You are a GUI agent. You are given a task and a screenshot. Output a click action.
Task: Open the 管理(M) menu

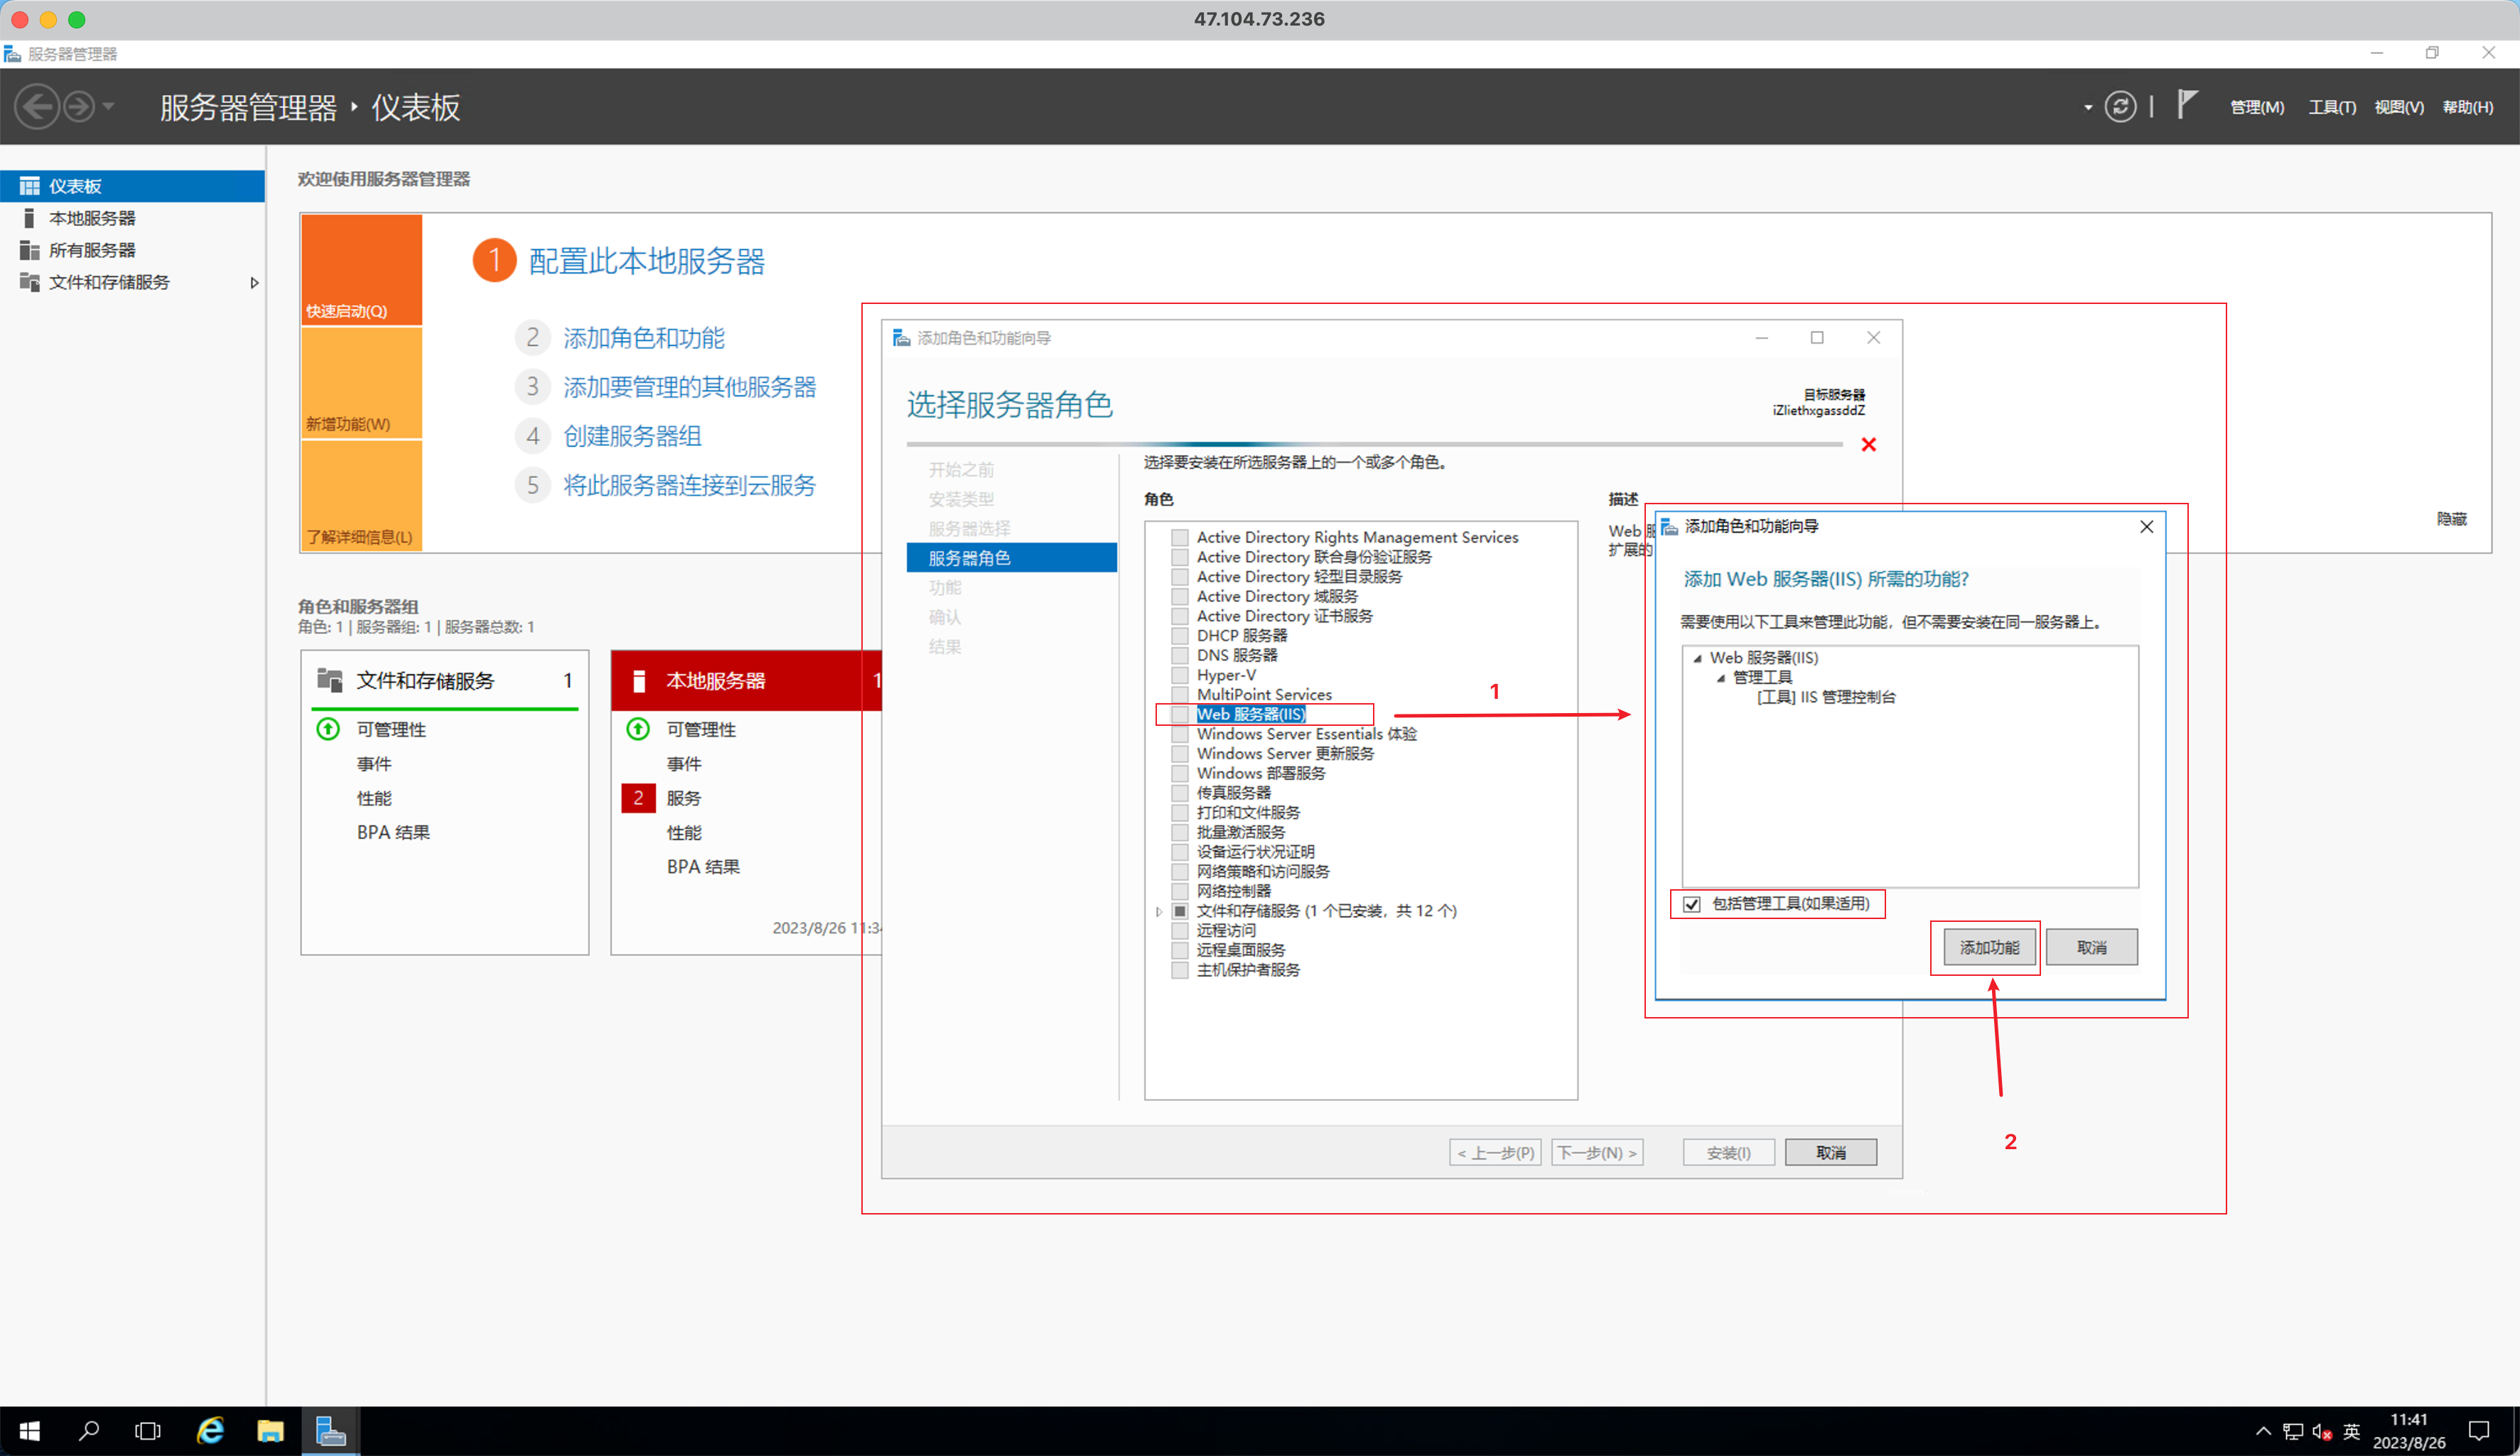(2256, 106)
